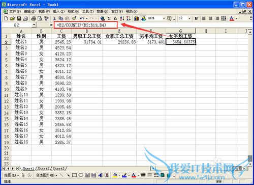Open Print Preview from the toolbar
254x185 pixels.
(x=40, y=18)
